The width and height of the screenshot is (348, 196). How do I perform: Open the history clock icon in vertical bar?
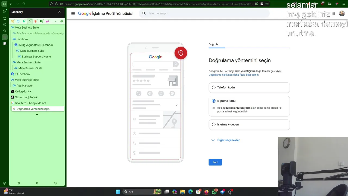tap(5, 24)
